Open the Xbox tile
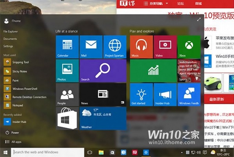This screenshot has height=157, width=234. tap(189, 47)
